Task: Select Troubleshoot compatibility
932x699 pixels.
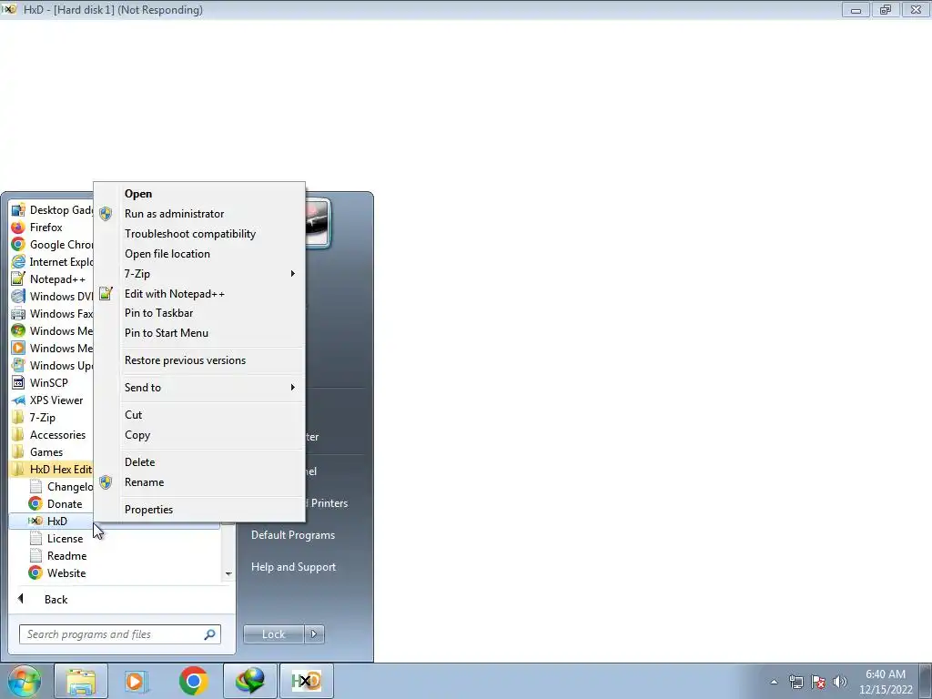Action: [199, 234]
